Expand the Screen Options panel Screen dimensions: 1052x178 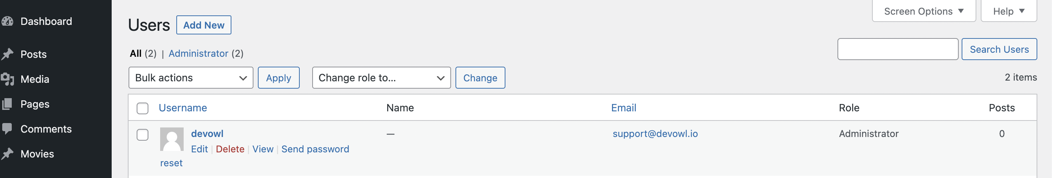(x=923, y=11)
